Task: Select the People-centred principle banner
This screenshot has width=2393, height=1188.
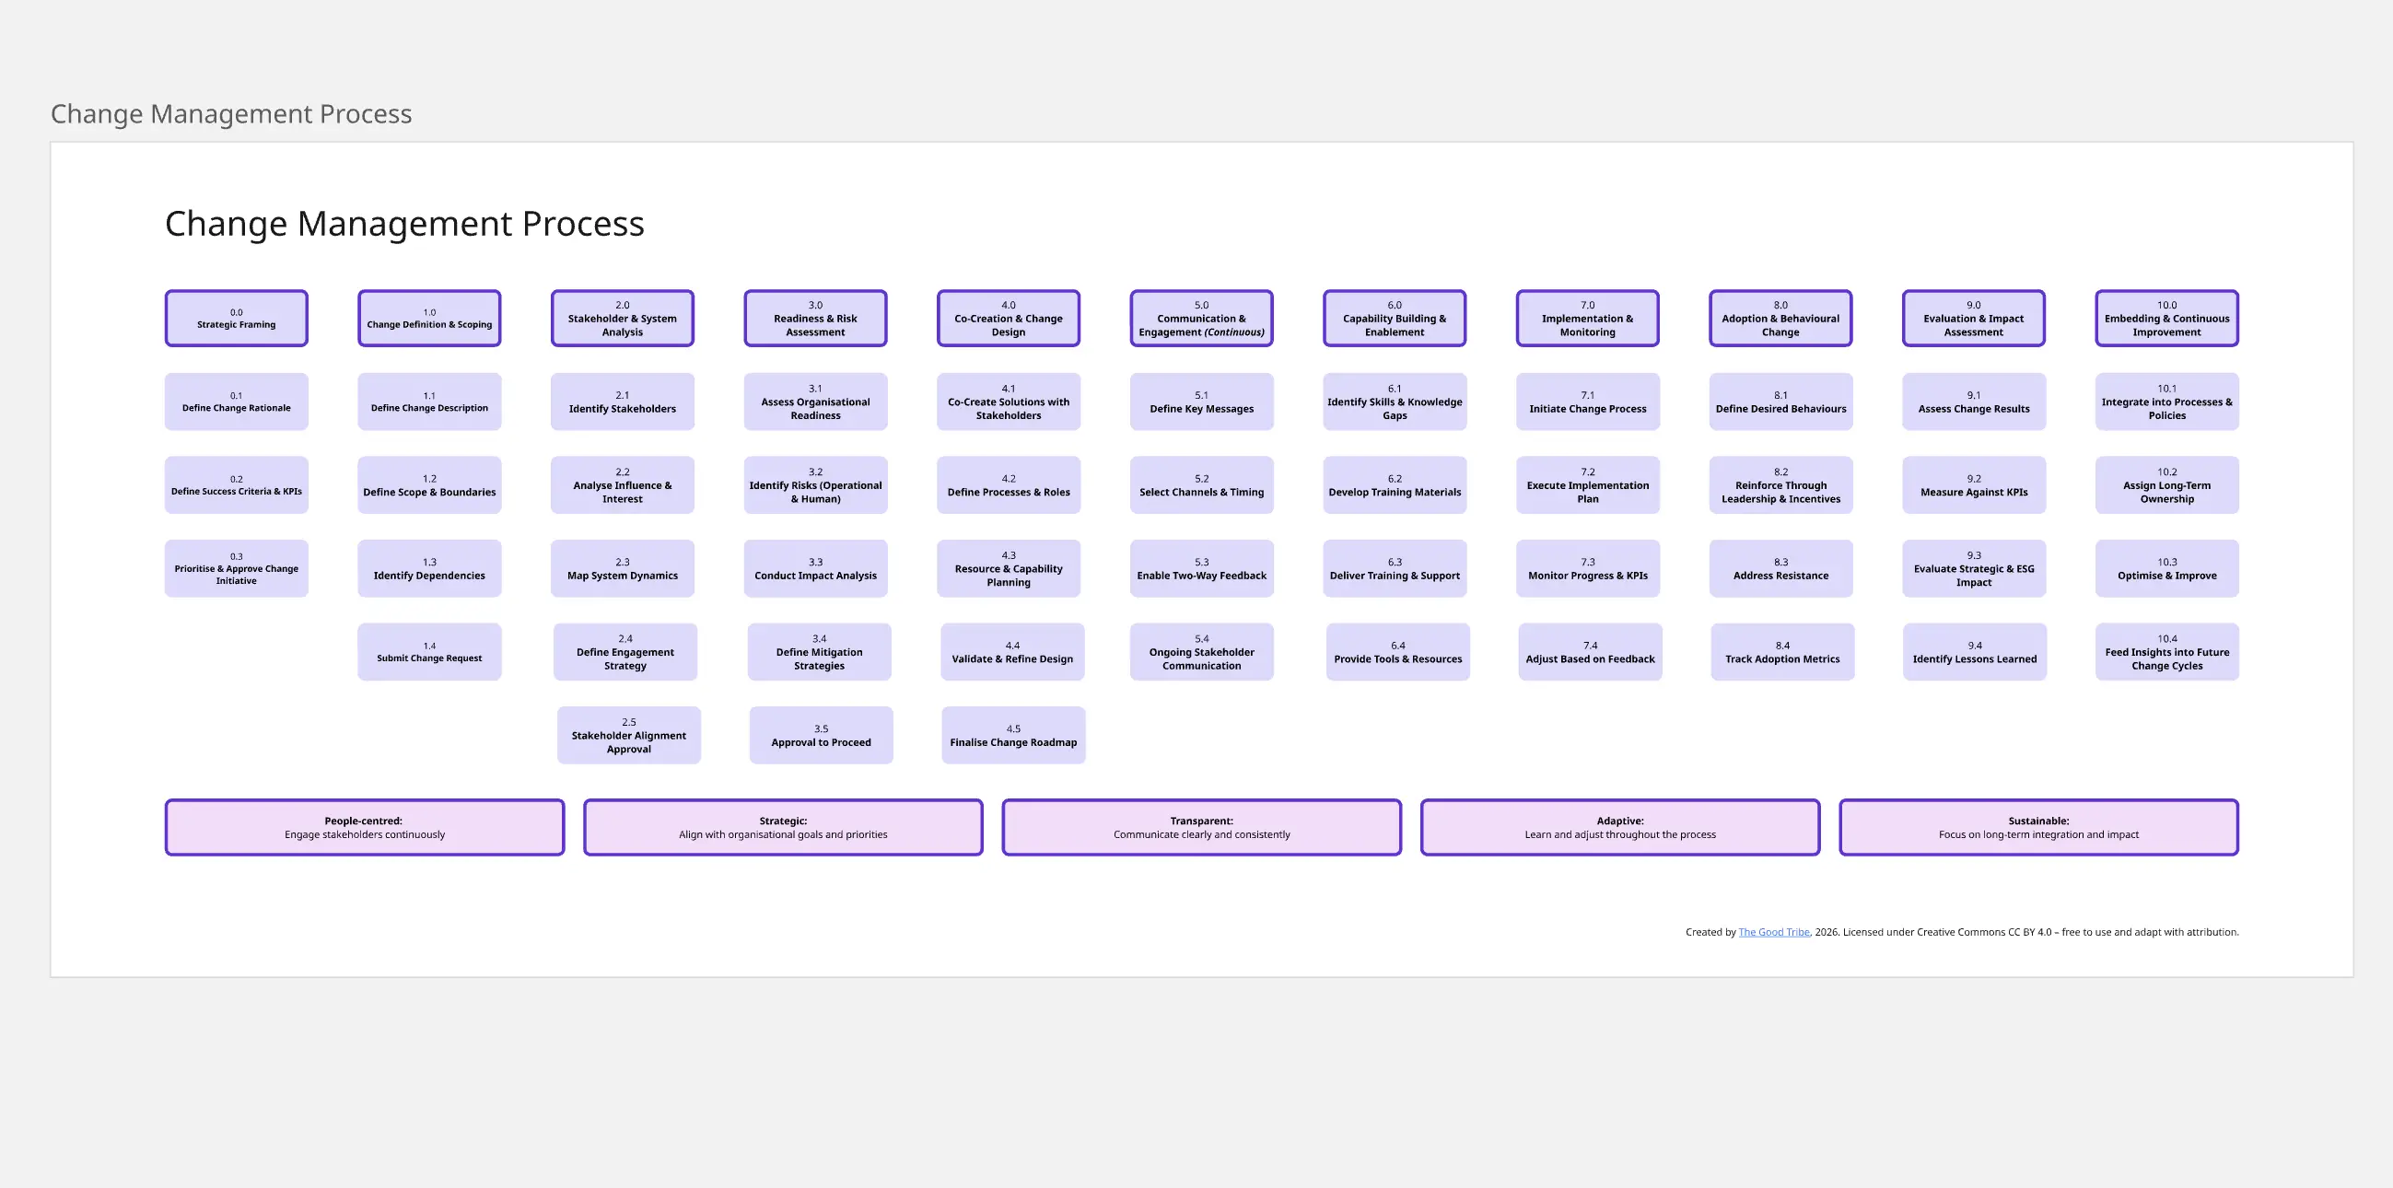Action: click(x=364, y=827)
